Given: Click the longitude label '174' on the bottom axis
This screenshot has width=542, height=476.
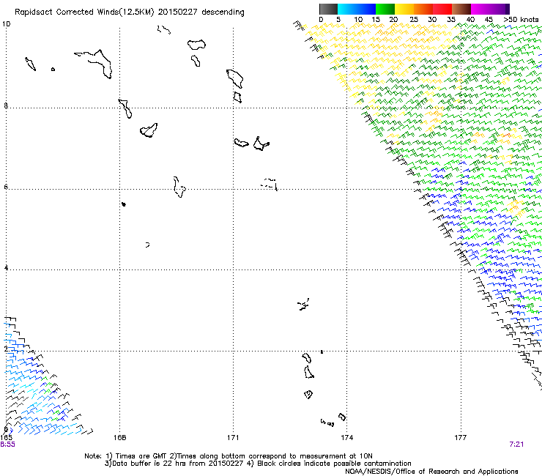Looking at the screenshot, I should (x=346, y=438).
